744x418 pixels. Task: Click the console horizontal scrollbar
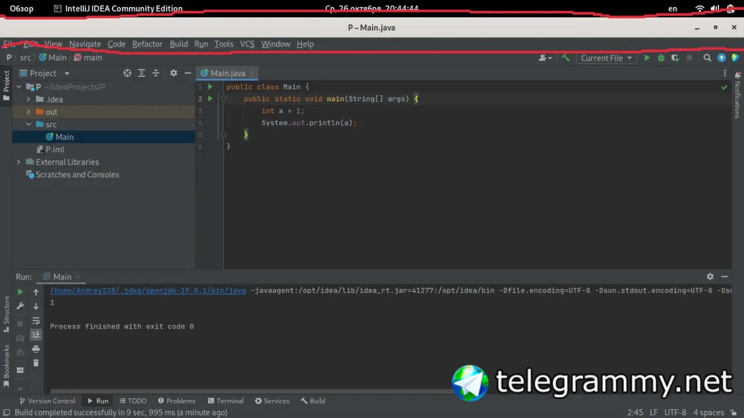click(x=250, y=391)
